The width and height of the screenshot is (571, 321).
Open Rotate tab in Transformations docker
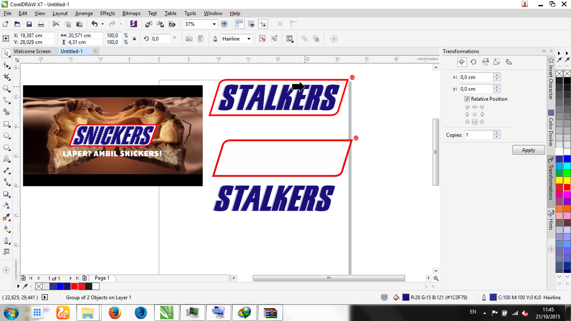(x=473, y=62)
